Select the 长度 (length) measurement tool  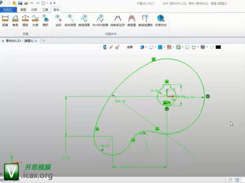pos(35,21)
